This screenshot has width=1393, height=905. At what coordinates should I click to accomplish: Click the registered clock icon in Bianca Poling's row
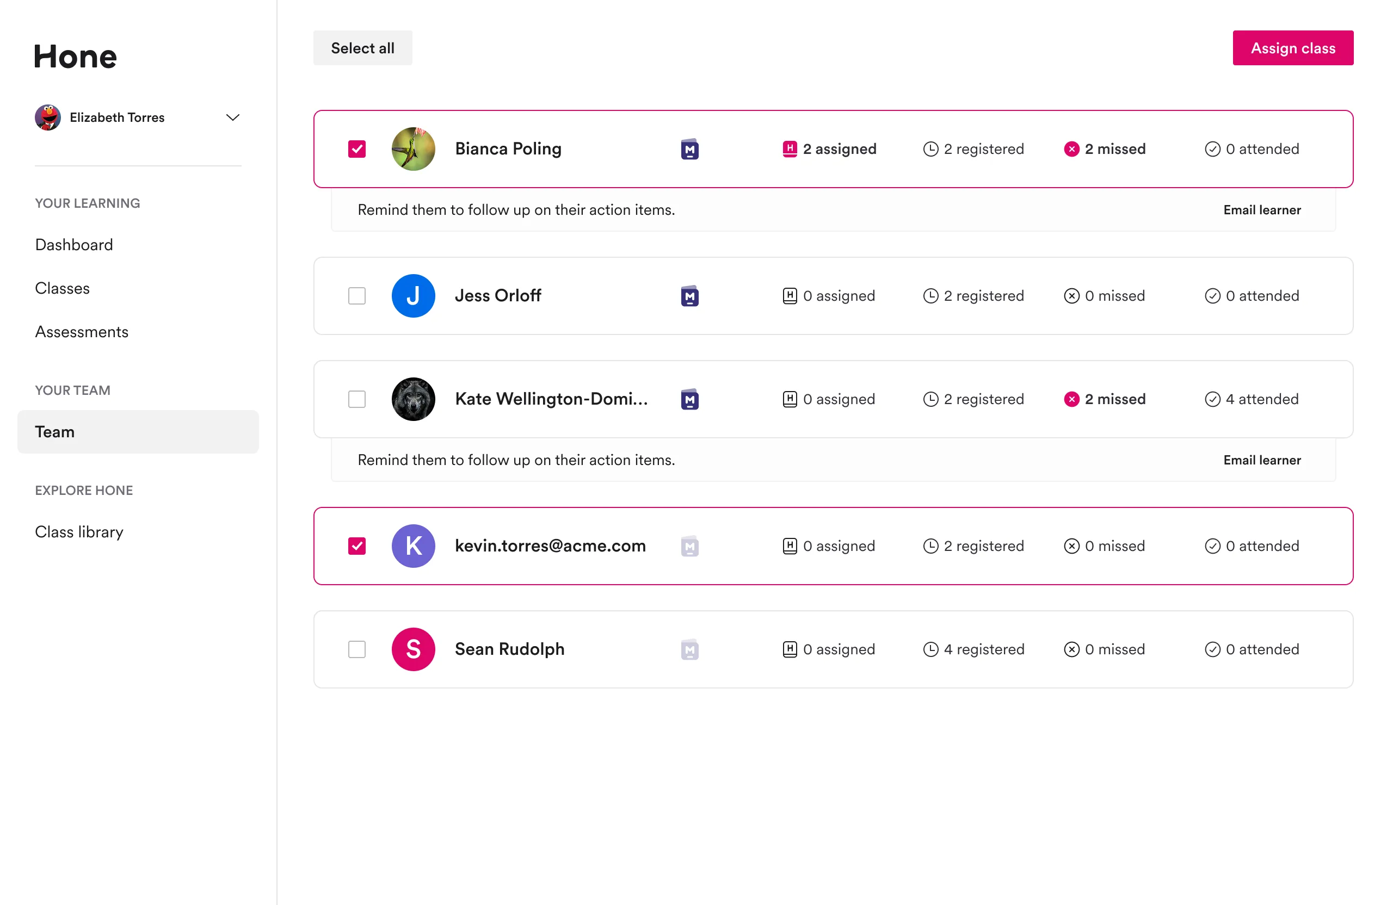click(930, 149)
